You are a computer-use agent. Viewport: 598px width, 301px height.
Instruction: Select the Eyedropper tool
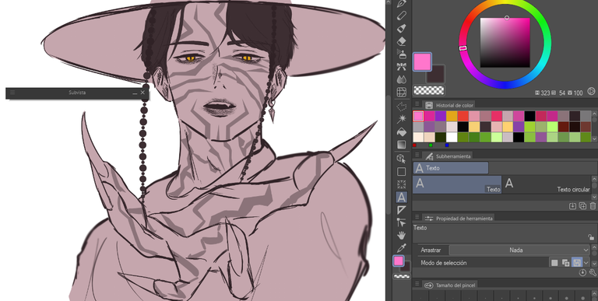401,248
